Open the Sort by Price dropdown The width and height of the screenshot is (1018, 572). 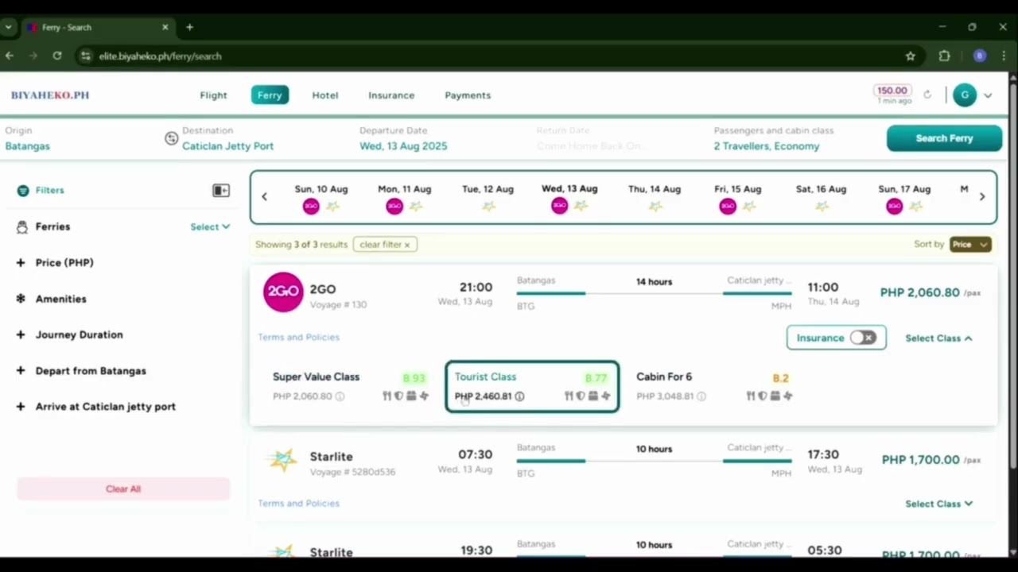click(x=970, y=245)
